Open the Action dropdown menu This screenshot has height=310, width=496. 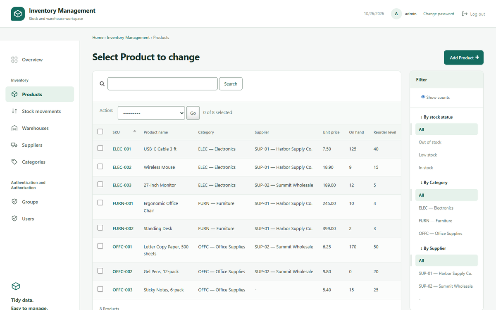pos(151,113)
